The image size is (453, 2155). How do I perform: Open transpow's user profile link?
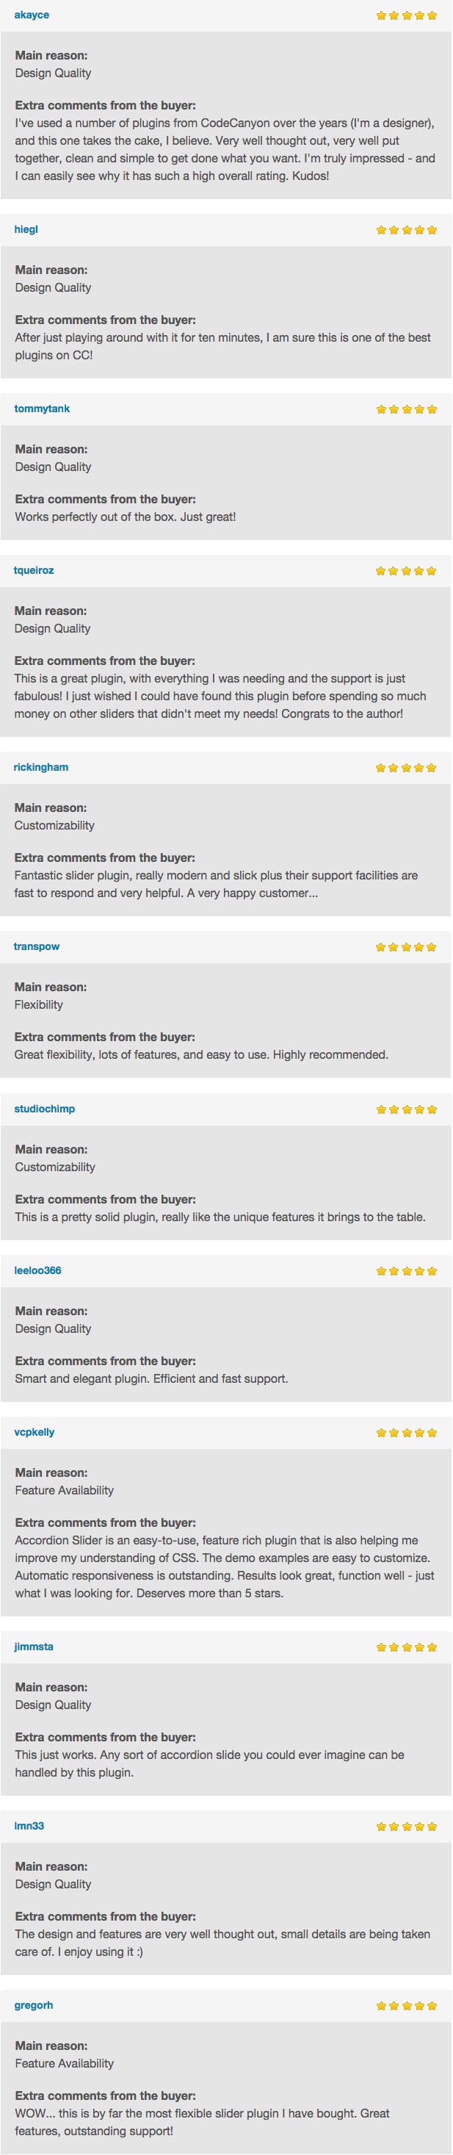tap(37, 946)
